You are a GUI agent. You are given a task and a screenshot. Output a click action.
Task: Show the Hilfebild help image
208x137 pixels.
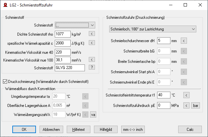[x=106, y=129]
